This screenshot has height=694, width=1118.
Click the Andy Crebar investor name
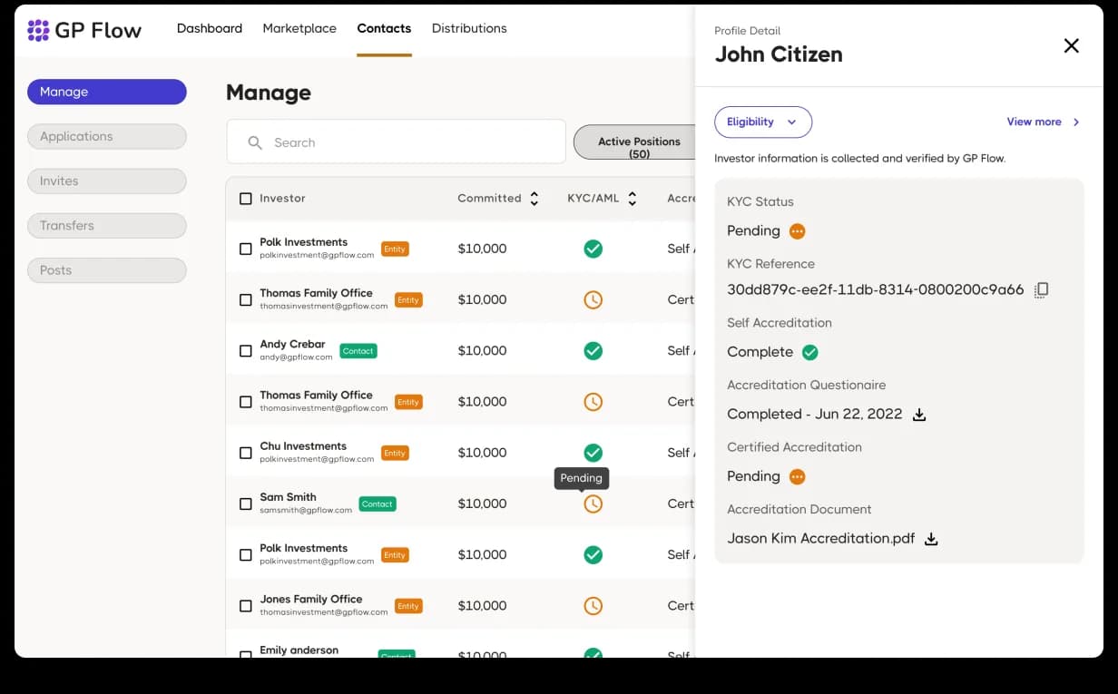(292, 345)
